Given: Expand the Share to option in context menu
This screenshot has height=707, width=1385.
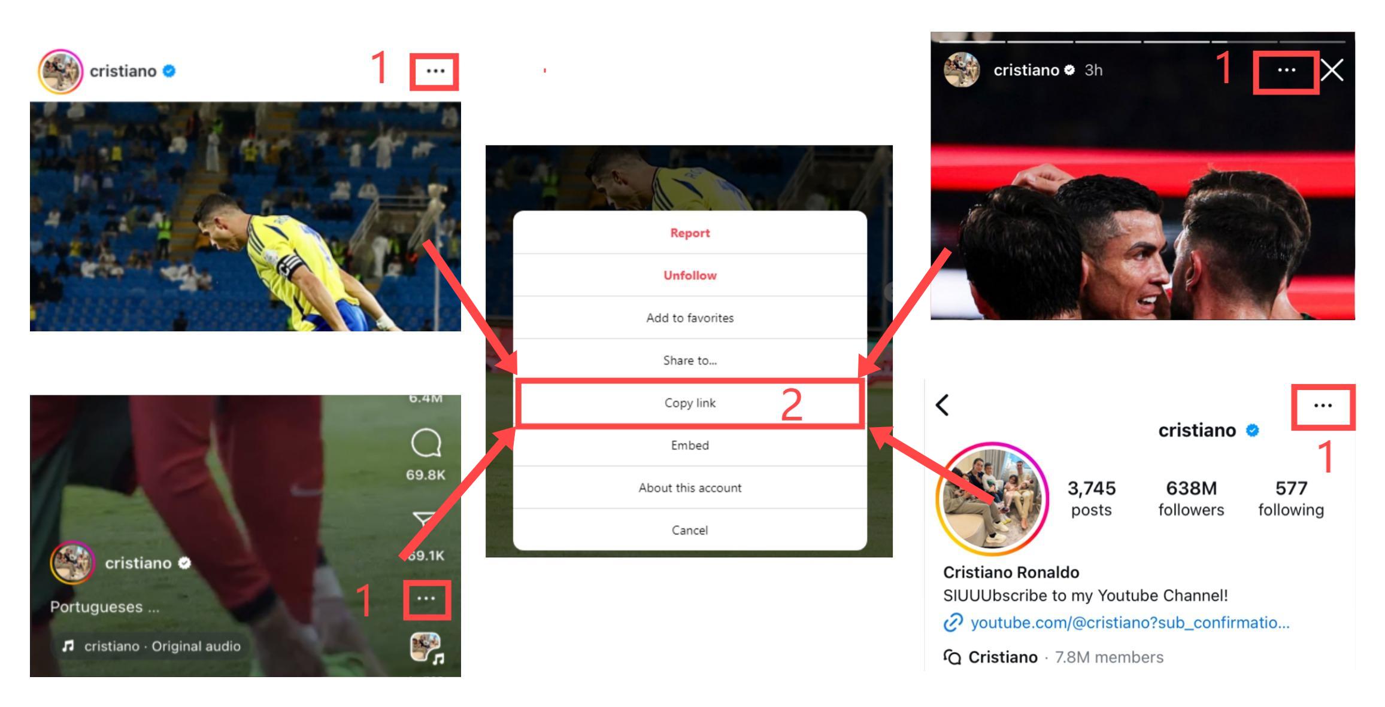Looking at the screenshot, I should (x=689, y=360).
